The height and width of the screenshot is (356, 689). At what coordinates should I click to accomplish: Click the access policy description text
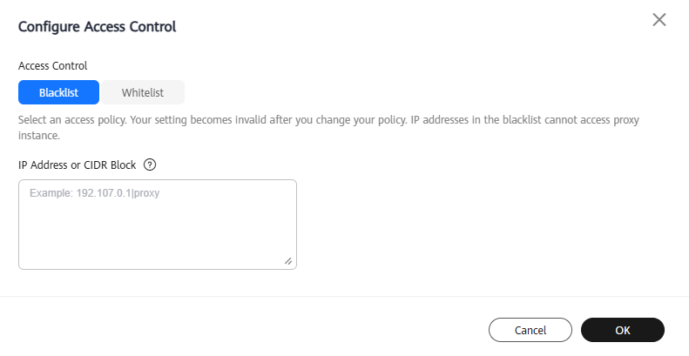[328, 128]
